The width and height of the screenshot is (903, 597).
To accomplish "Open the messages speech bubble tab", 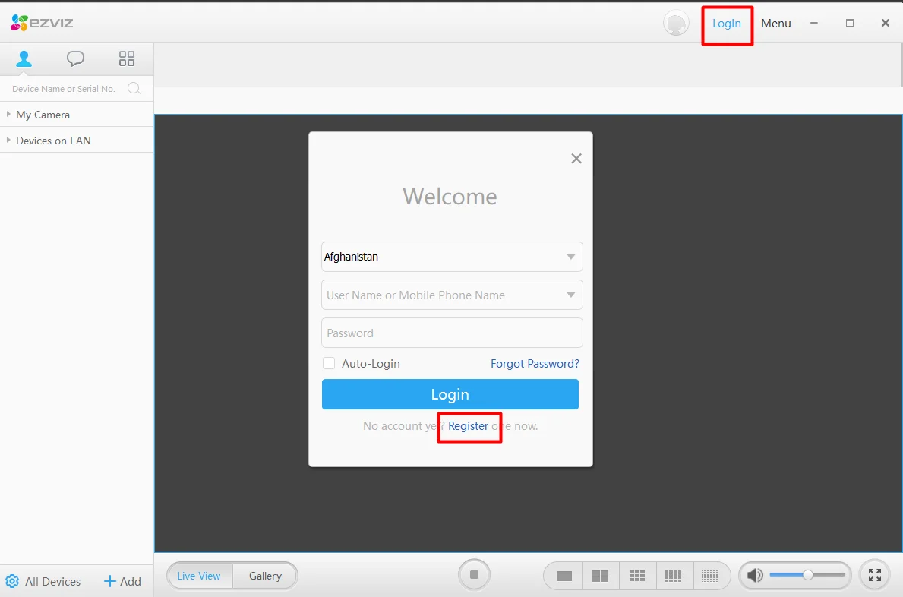I will (x=75, y=58).
